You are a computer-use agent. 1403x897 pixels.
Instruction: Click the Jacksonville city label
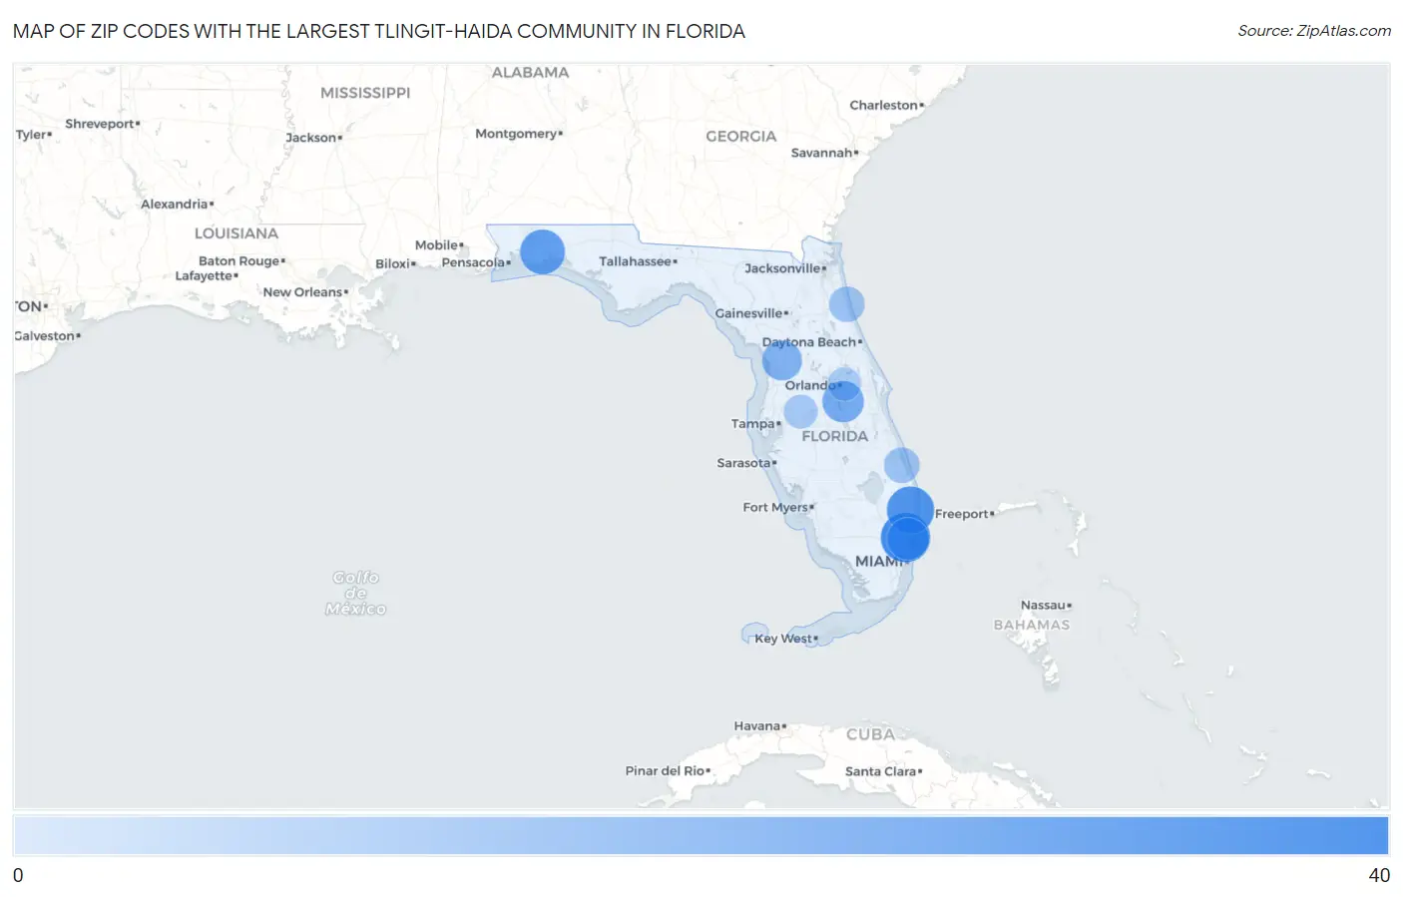pyautogui.click(x=783, y=268)
